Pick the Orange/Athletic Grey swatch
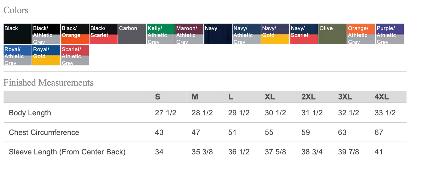428x188 pixels. pos(361,34)
